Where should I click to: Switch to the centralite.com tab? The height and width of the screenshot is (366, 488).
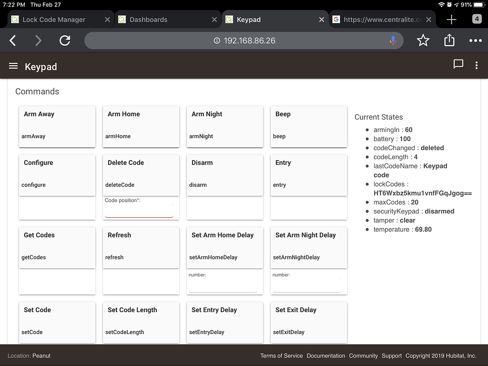tap(383, 20)
